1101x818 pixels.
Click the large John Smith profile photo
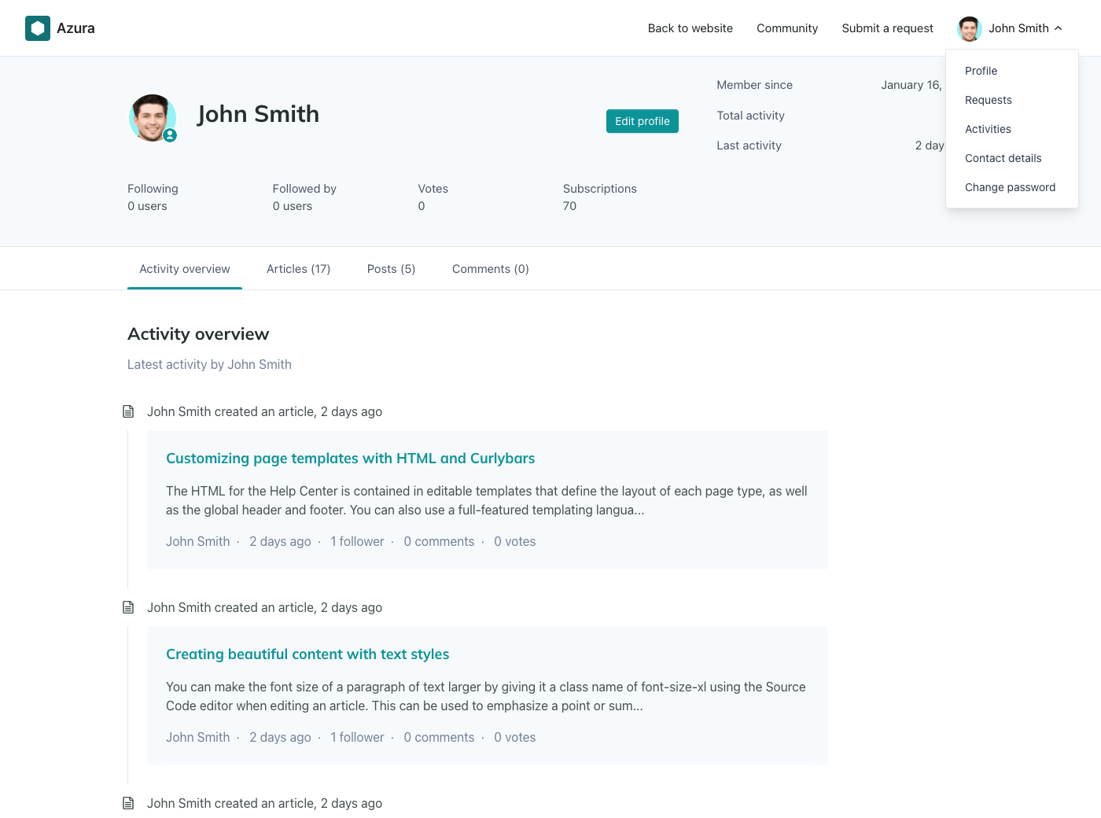click(x=151, y=117)
